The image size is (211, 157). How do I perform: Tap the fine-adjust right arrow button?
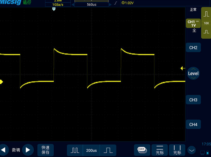coord(28,150)
